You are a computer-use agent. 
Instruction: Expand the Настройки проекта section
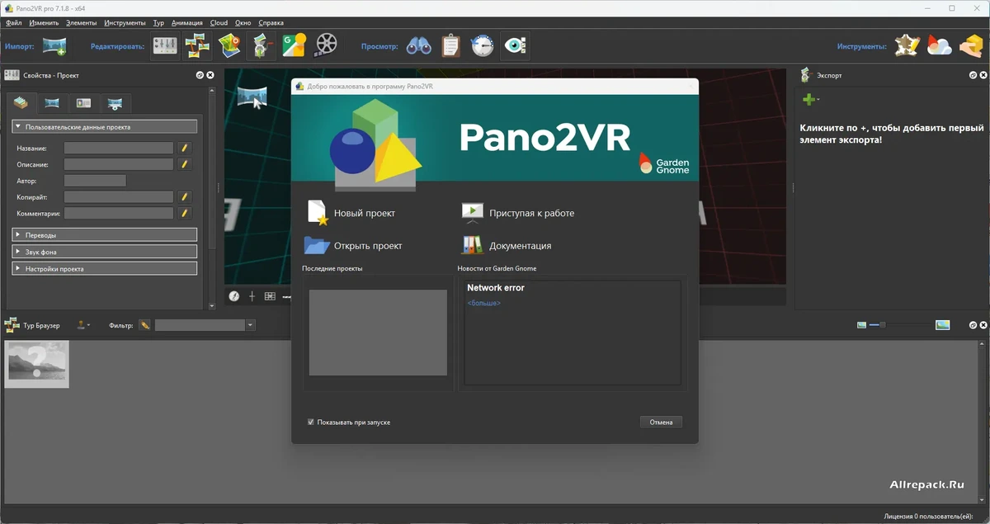(104, 268)
